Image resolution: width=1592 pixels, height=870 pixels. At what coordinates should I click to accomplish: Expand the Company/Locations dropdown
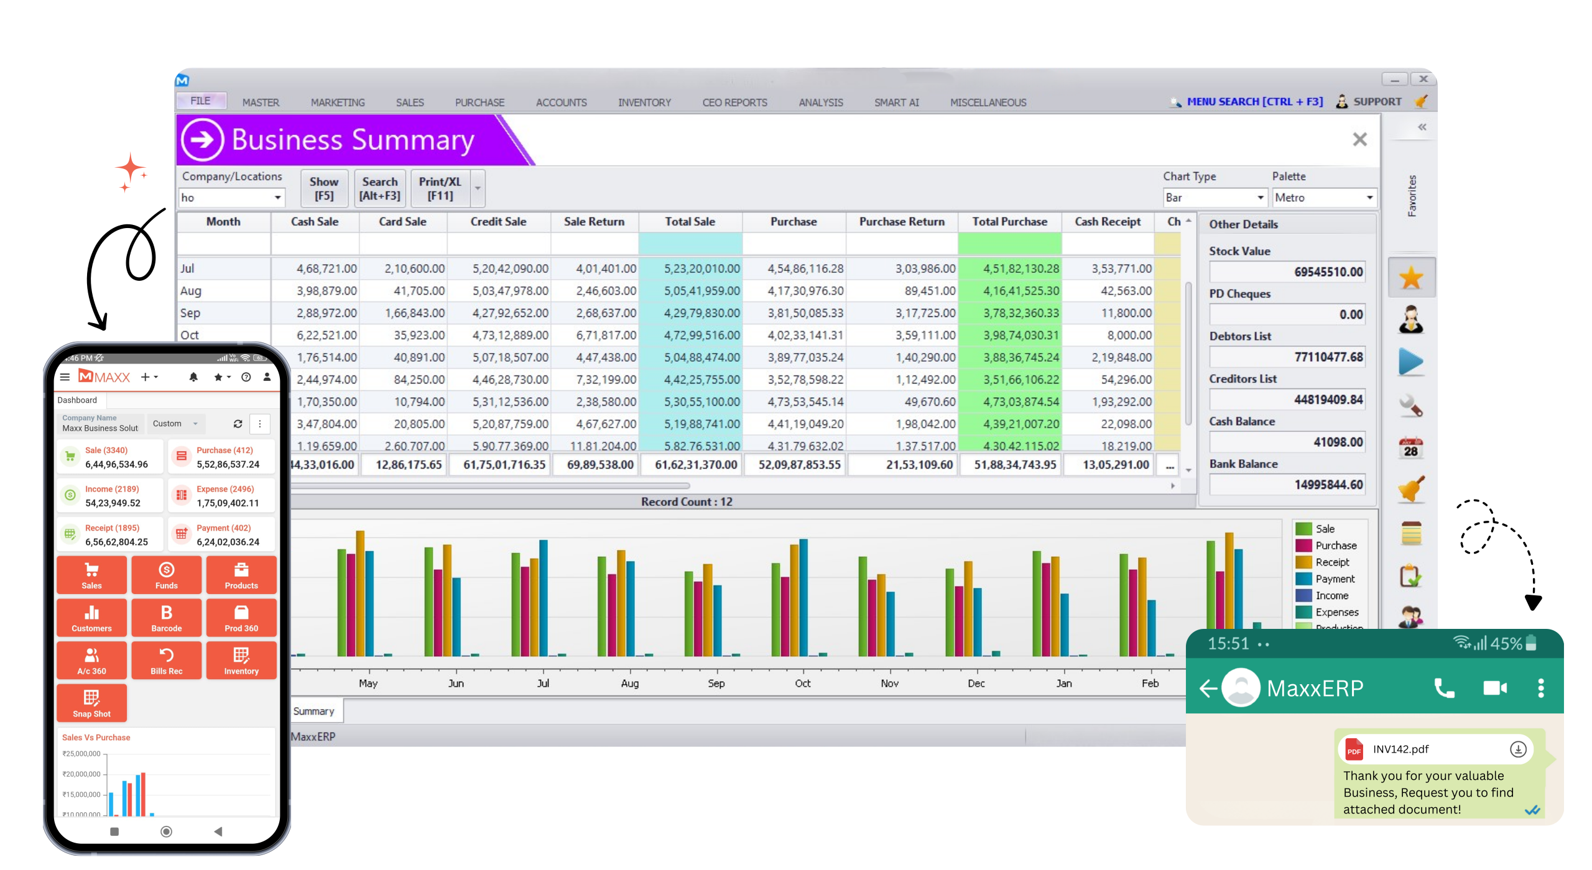pyautogui.click(x=277, y=198)
